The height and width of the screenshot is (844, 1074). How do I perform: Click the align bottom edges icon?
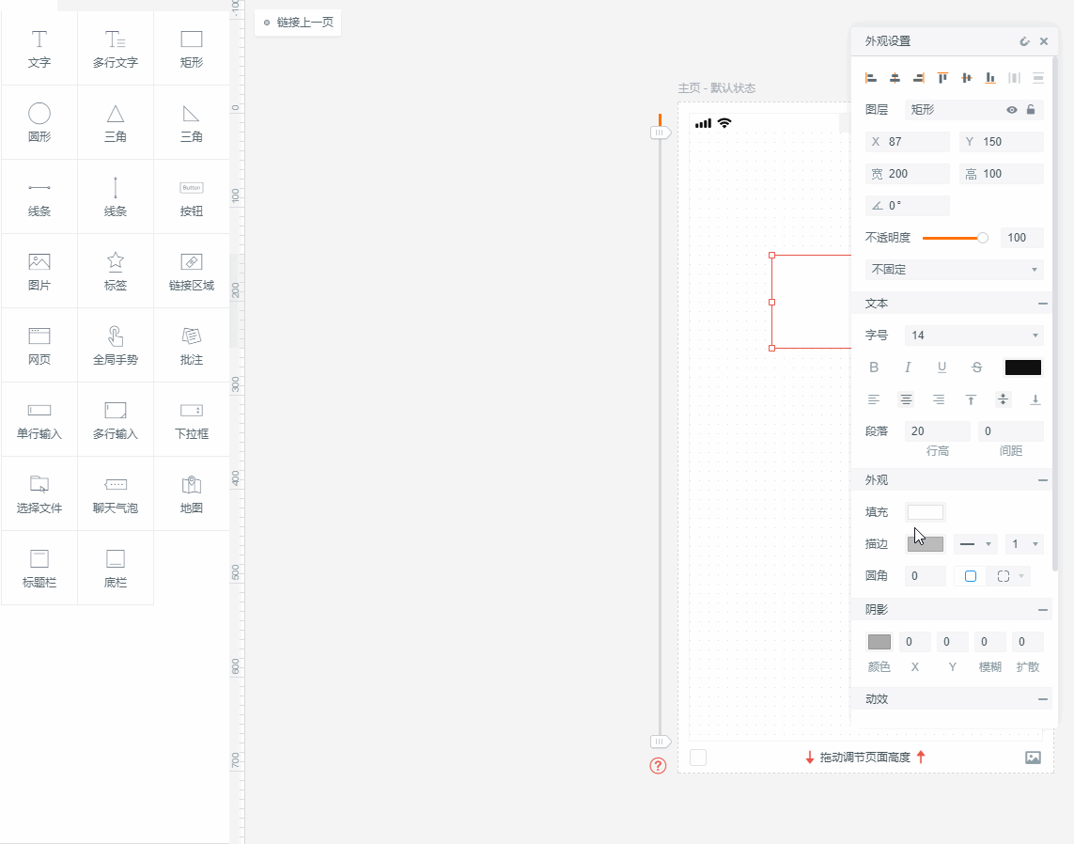pos(990,78)
